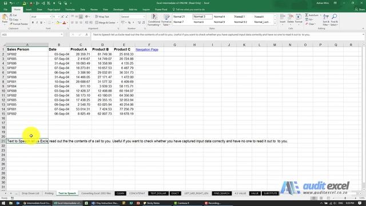Click Insert cells icon
The image size is (366, 206).
click(x=283, y=19)
